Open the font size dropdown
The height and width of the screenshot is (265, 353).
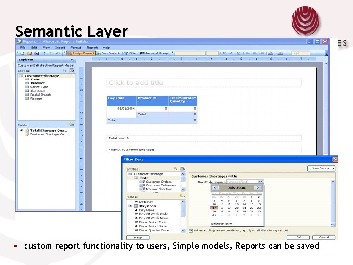[x=217, y=53]
